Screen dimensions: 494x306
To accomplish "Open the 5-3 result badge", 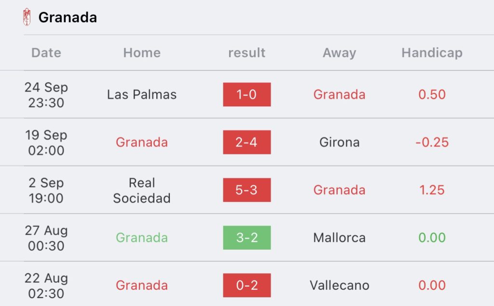I will pyautogui.click(x=247, y=190).
